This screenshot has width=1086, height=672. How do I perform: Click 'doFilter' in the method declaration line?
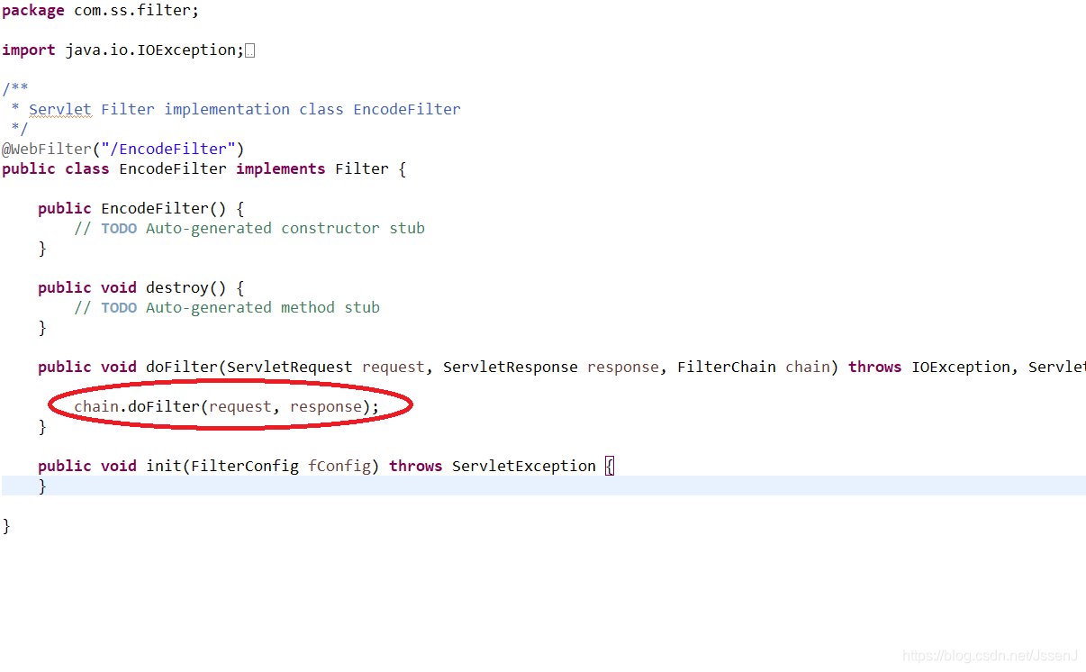click(x=182, y=367)
